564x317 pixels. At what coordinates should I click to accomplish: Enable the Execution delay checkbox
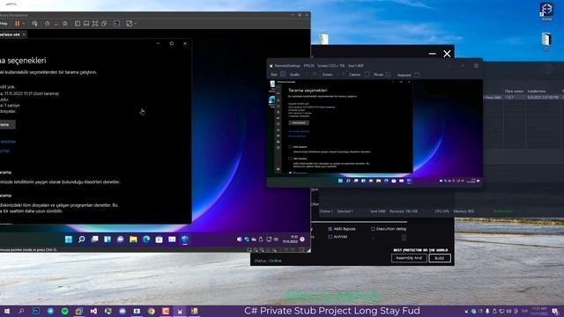373,229
